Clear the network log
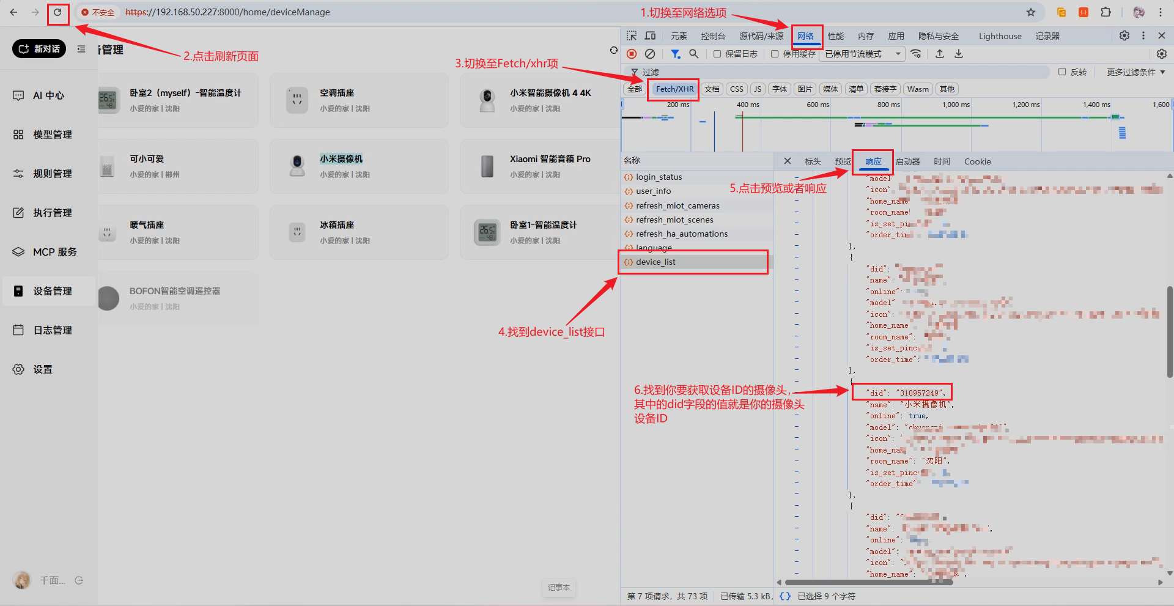1174x606 pixels. tap(650, 54)
